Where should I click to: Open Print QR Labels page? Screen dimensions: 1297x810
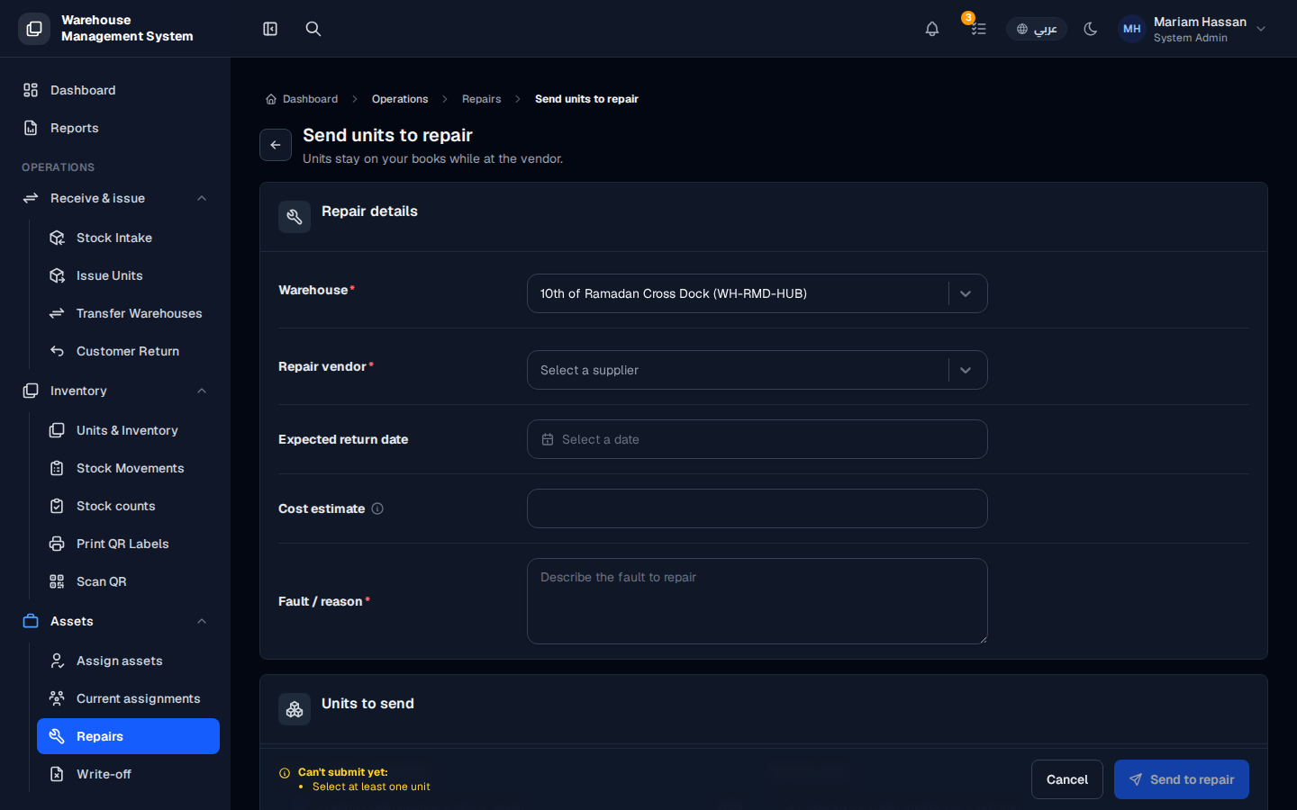(128, 544)
